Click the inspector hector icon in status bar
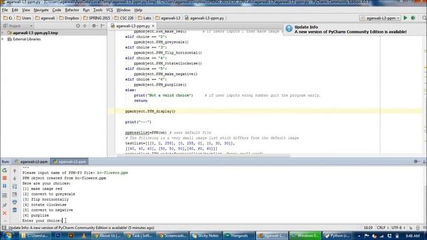Screen dimensions: 427x240 click(x=418, y=228)
